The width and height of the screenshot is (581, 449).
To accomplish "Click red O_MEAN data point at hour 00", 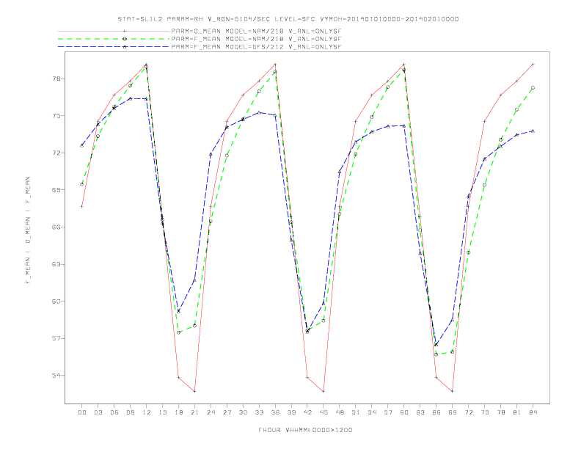I will pos(82,206).
